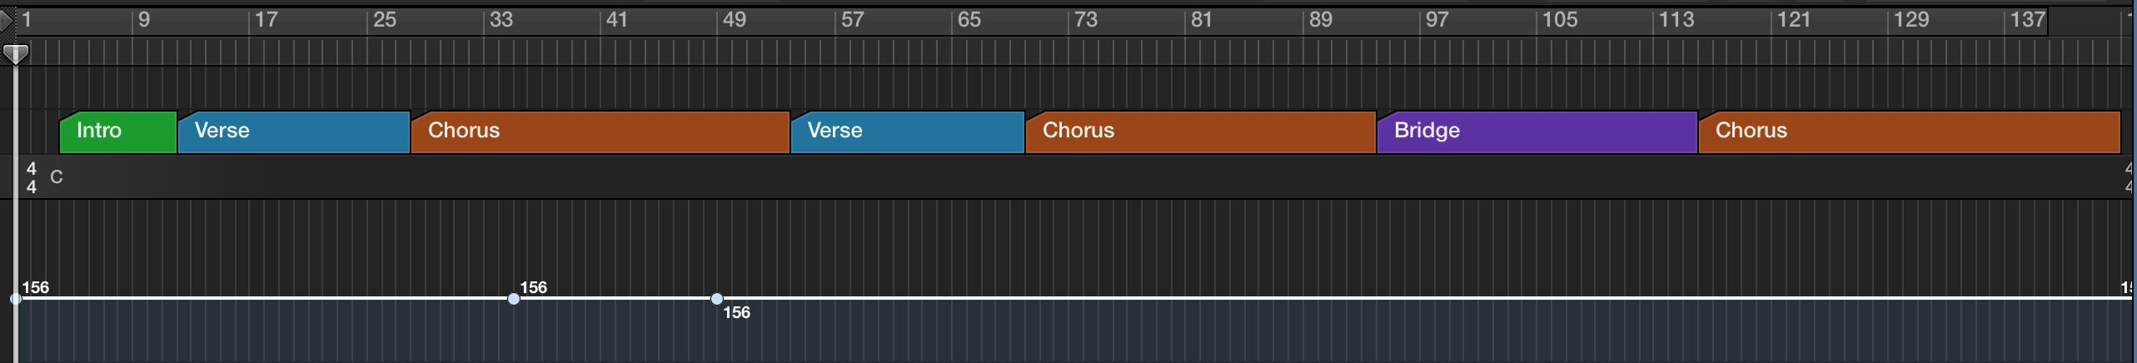Screen dimensions: 2137x363
Task: Select the Verse marker between two Chorus markers
Action: point(908,132)
